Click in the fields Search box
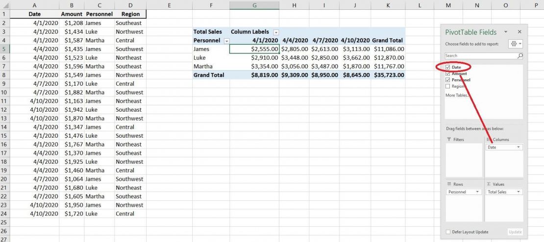This screenshot has height=242, width=544. coord(480,55)
